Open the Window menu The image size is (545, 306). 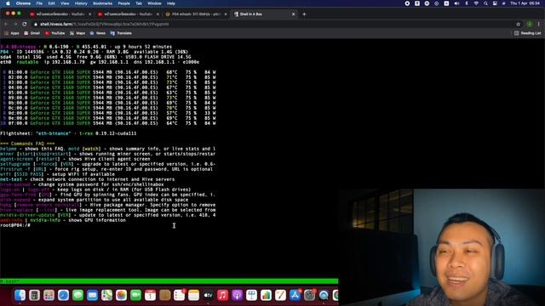(x=154, y=3)
